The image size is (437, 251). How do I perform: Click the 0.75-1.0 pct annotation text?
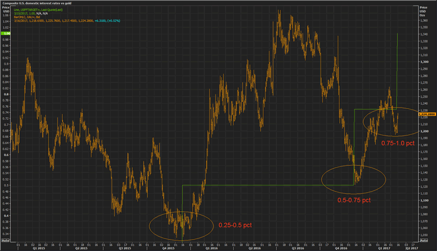(x=398, y=144)
